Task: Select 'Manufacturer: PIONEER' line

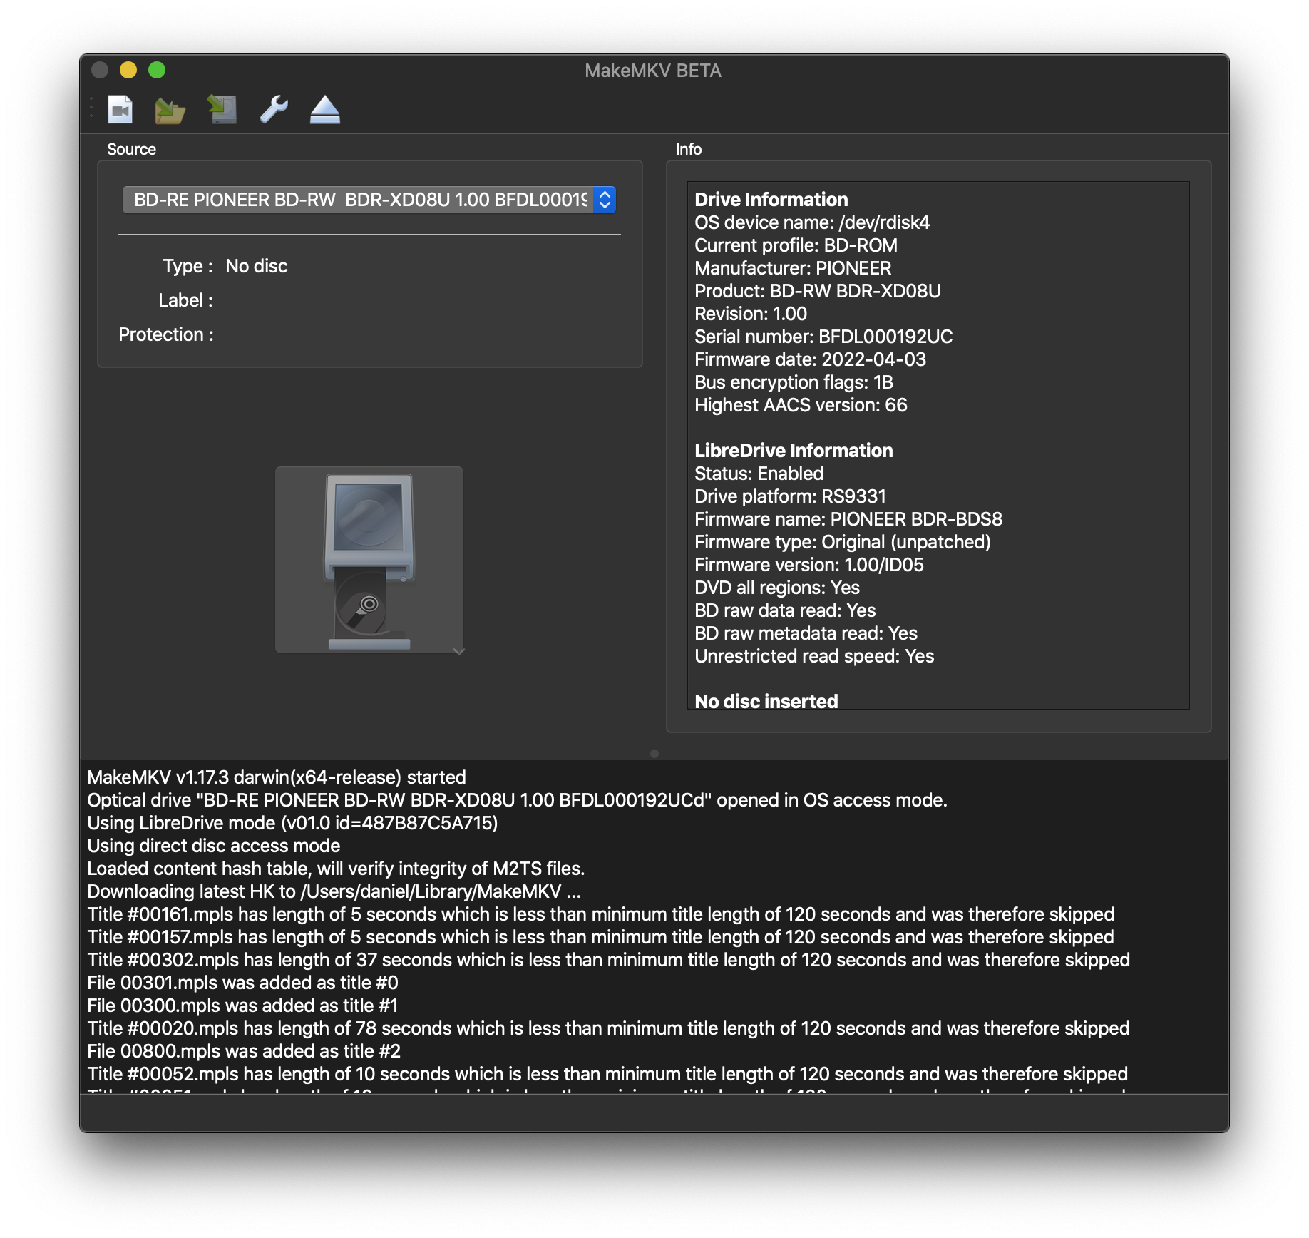Action: tap(793, 268)
